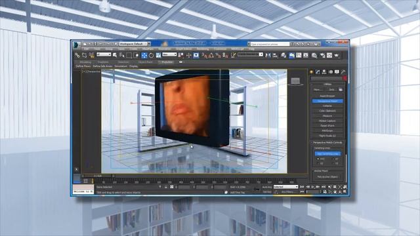Select the XY vanishing lines radio
The width and height of the screenshot is (420, 236).
[x=333, y=159]
